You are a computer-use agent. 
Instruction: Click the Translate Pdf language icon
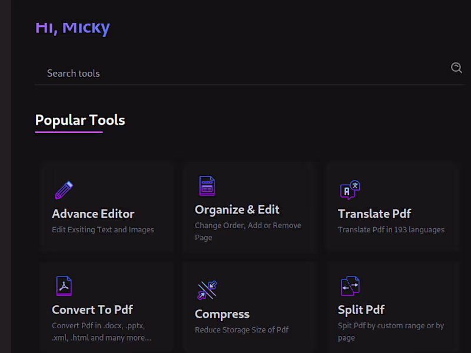350,190
